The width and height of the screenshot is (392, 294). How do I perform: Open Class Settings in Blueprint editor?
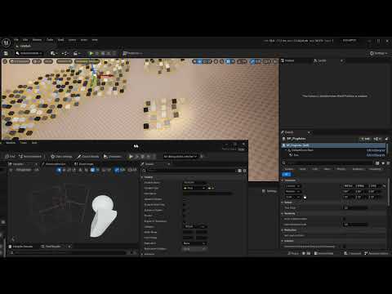coord(61,157)
